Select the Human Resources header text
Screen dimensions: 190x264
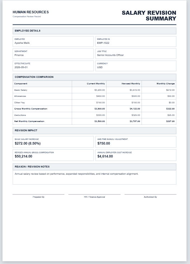pos(31,12)
